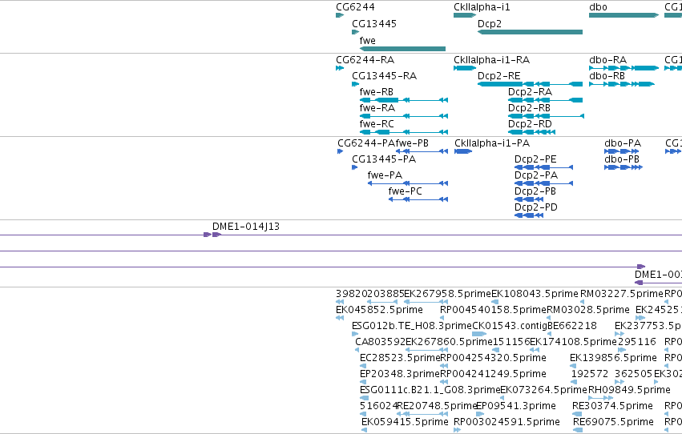
Task: Select the Dcp2-PA protein feature
Action: click(x=543, y=183)
